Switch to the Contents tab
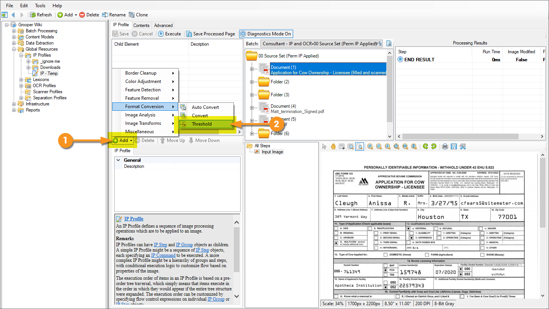 [141, 25]
